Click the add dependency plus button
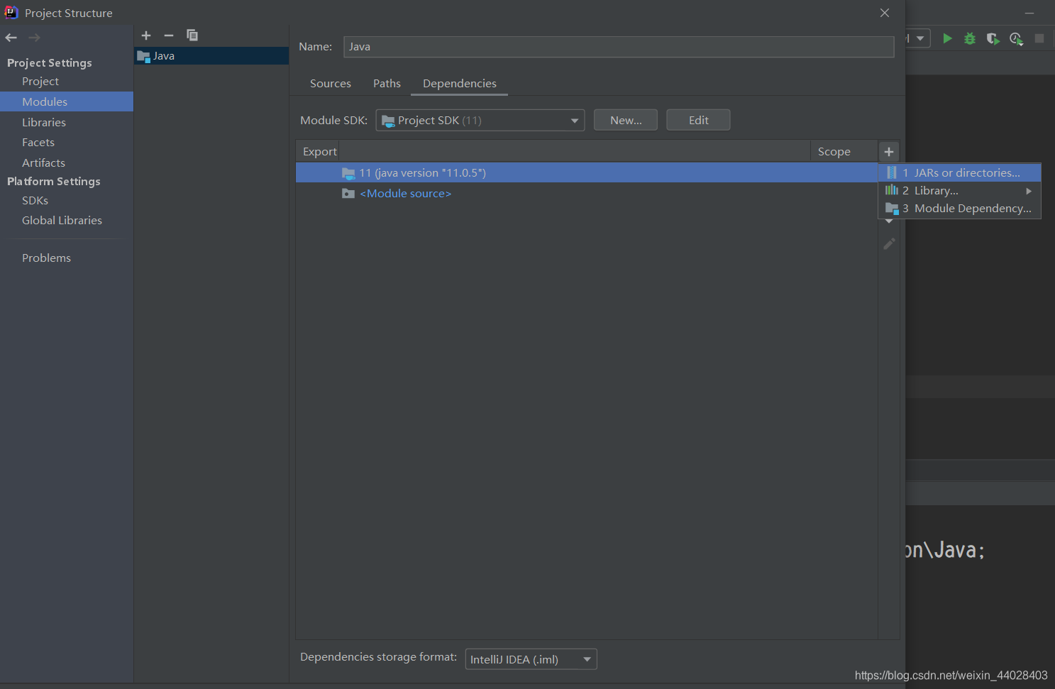The image size is (1055, 689). coord(889,152)
